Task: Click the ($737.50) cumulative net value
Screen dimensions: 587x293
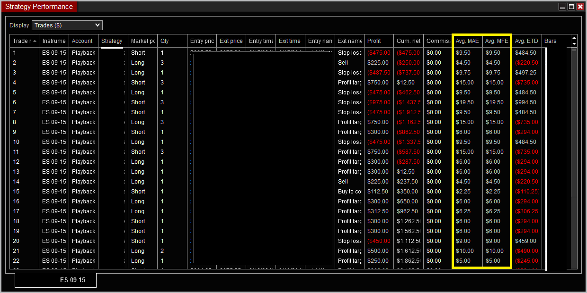Action: coord(408,73)
